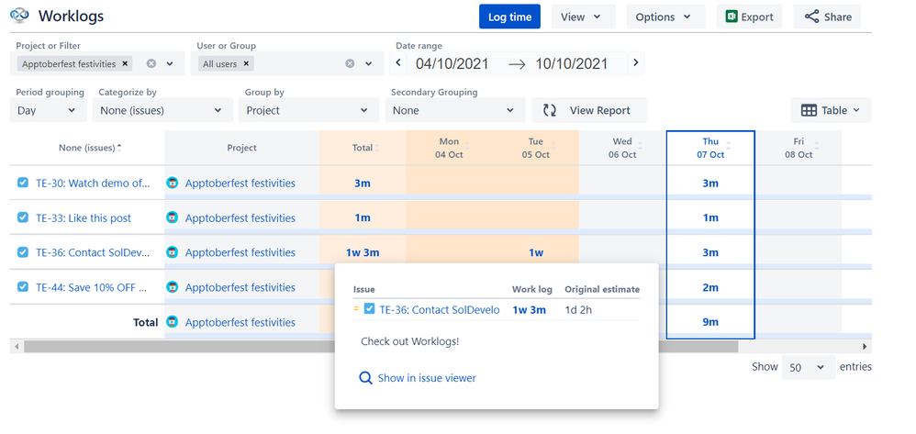Toggle the TE-30 issue checkbox
916x434 pixels.
click(x=23, y=183)
